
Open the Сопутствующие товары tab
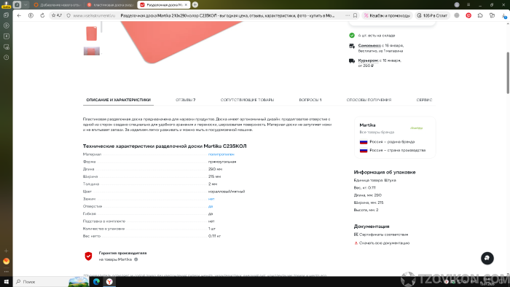tap(247, 100)
